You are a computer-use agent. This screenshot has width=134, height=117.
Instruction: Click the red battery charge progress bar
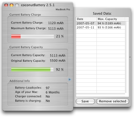point(33,36)
